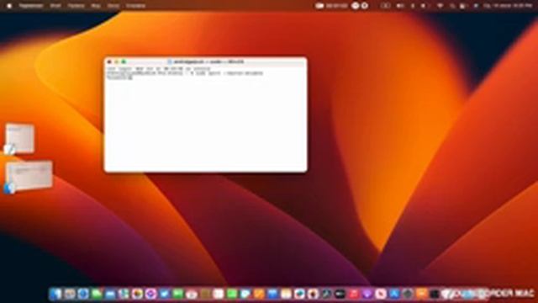Open the Apple menu
The image size is (538, 303).
[9, 6]
